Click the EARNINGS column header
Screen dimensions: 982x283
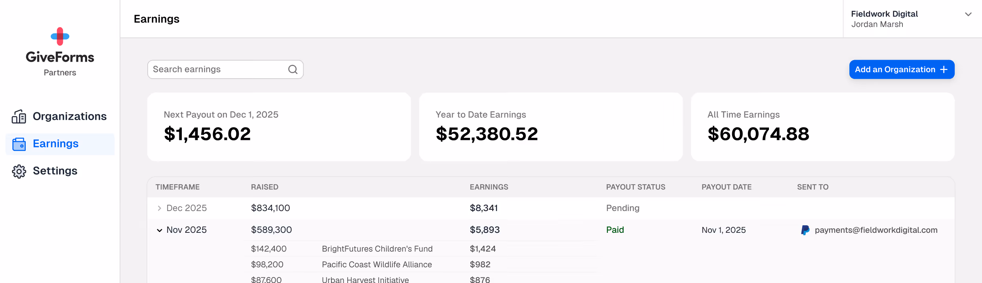coord(489,187)
